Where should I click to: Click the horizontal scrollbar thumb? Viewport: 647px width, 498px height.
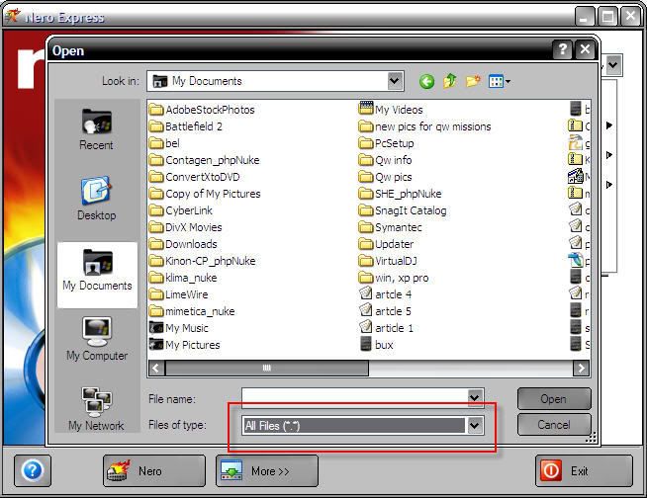267,369
